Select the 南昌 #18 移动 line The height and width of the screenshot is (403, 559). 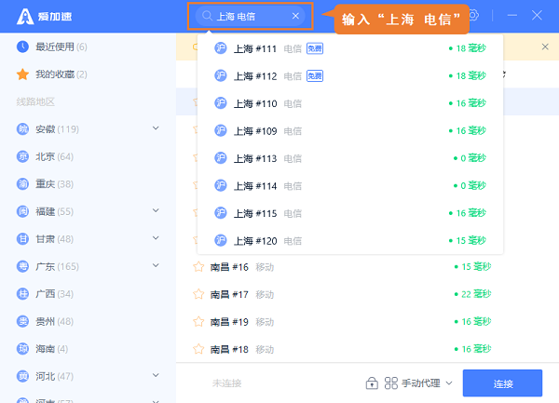[x=367, y=349]
